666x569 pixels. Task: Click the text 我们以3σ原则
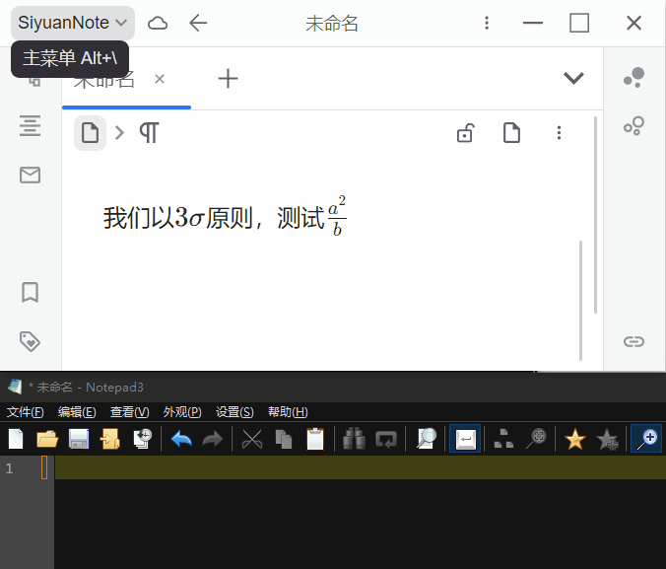178,218
